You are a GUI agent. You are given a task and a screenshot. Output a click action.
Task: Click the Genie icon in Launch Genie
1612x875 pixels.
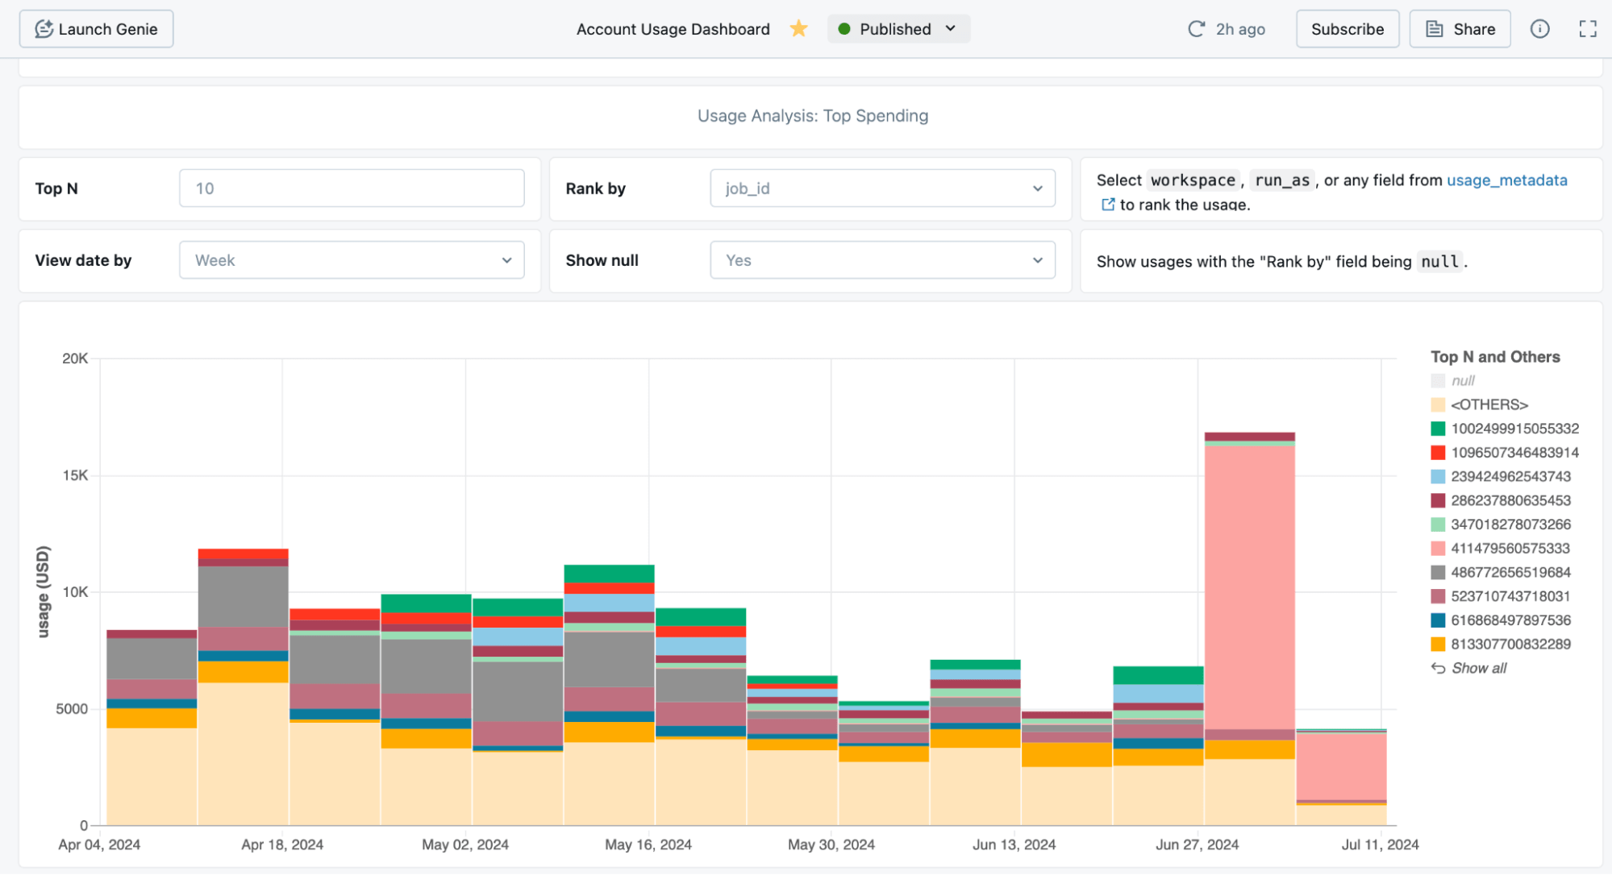click(44, 29)
